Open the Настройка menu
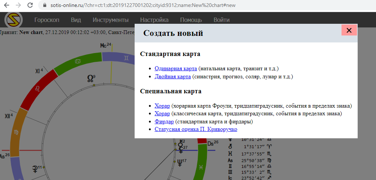The image size is (376, 180). point(154,20)
